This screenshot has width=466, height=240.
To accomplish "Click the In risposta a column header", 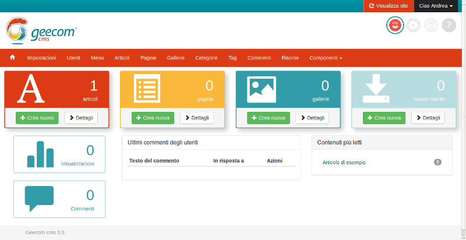I will click(x=228, y=161).
